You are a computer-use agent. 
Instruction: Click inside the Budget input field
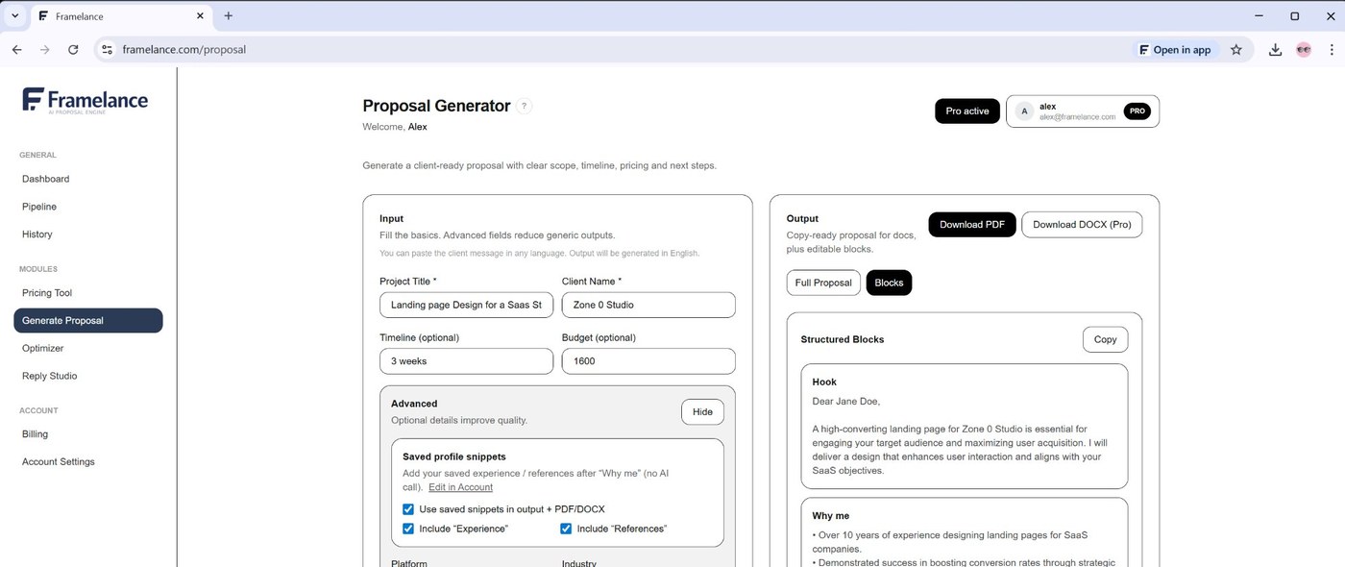click(x=648, y=360)
